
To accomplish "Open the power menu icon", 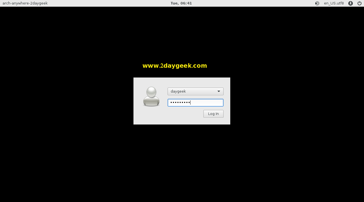I will coord(360,3).
